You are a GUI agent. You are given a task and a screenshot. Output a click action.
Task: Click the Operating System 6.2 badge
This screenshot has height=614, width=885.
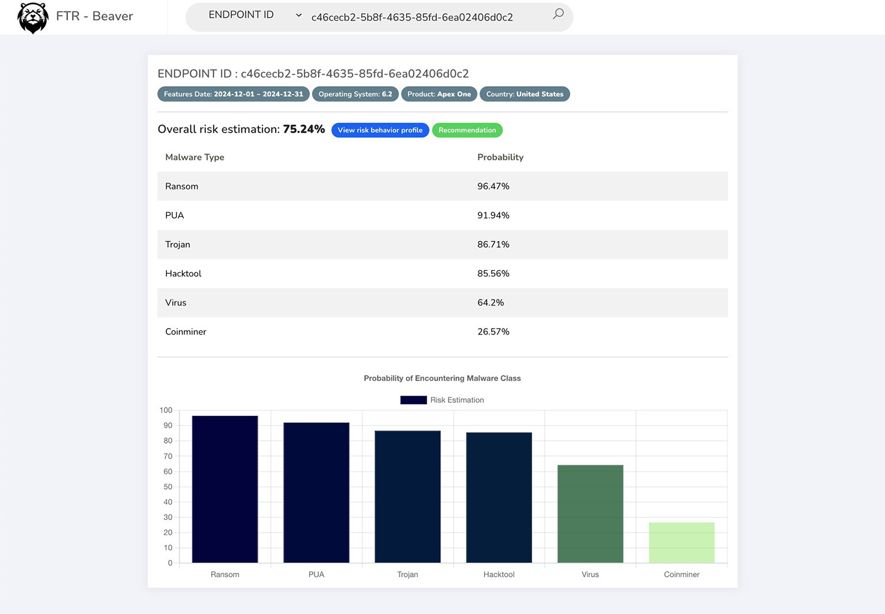click(x=355, y=94)
